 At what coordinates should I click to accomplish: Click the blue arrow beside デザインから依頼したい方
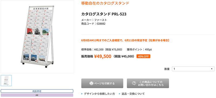tap(82, 94)
